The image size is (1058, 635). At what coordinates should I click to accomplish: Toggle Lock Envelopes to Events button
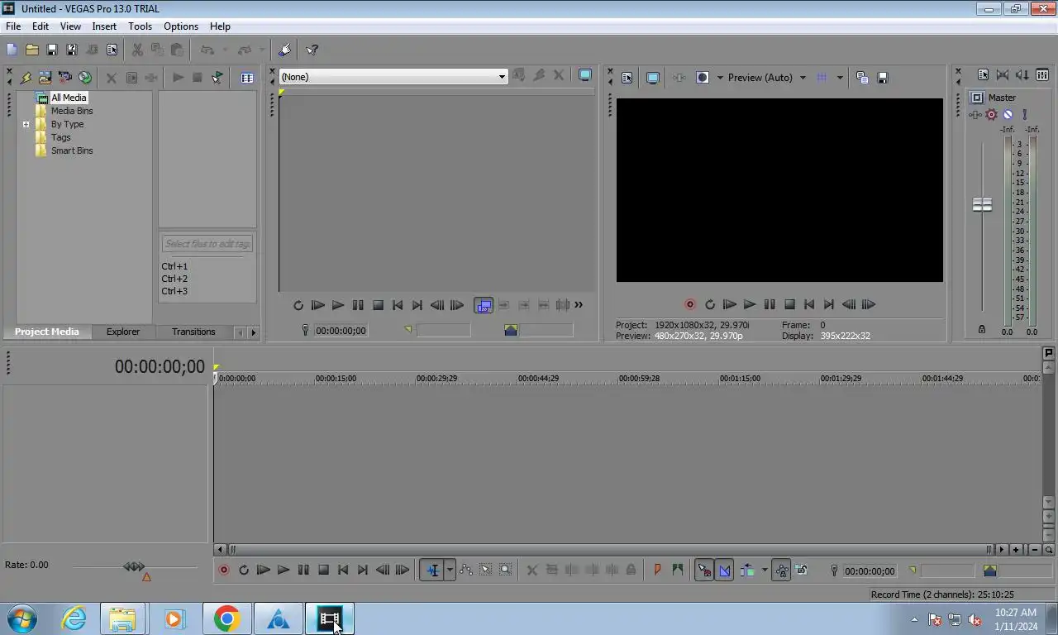click(781, 570)
